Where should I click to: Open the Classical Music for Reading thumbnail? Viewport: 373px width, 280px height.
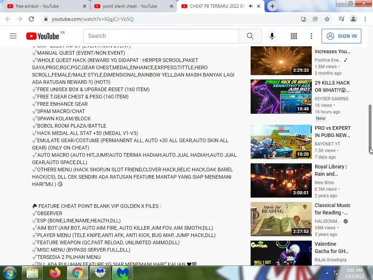[x=281, y=219]
